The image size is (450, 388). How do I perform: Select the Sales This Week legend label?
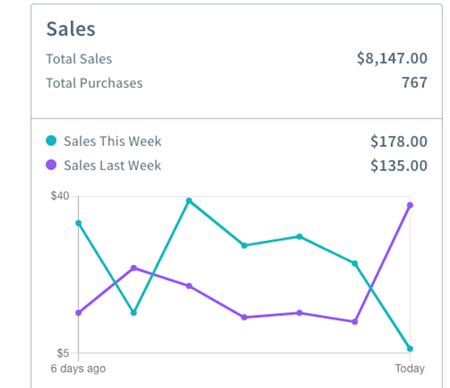112,141
